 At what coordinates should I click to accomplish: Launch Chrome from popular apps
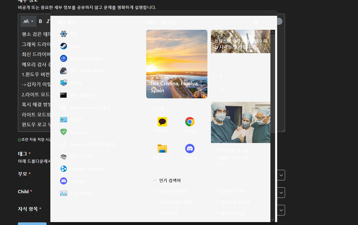(x=190, y=125)
